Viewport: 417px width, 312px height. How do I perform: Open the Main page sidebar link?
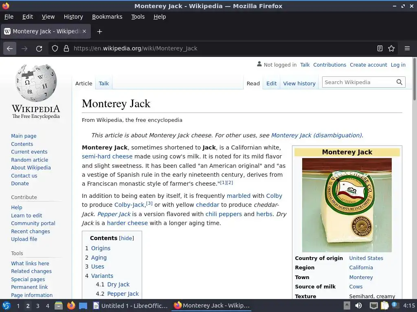point(24,136)
